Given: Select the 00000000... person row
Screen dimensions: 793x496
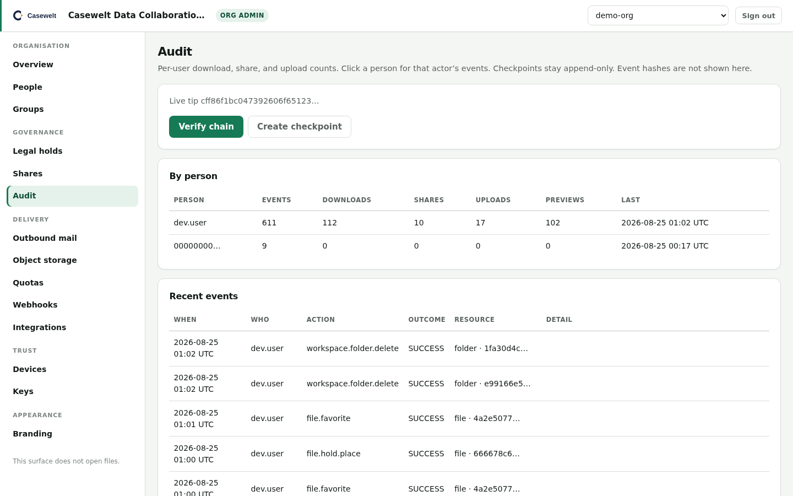Looking at the screenshot, I should point(469,246).
